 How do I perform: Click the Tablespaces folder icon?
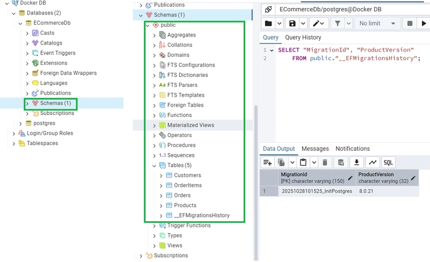(x=21, y=143)
